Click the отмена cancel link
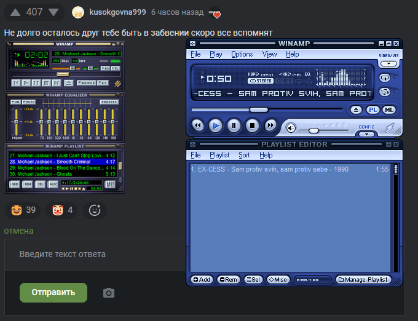This screenshot has width=418, height=321. click(x=18, y=231)
